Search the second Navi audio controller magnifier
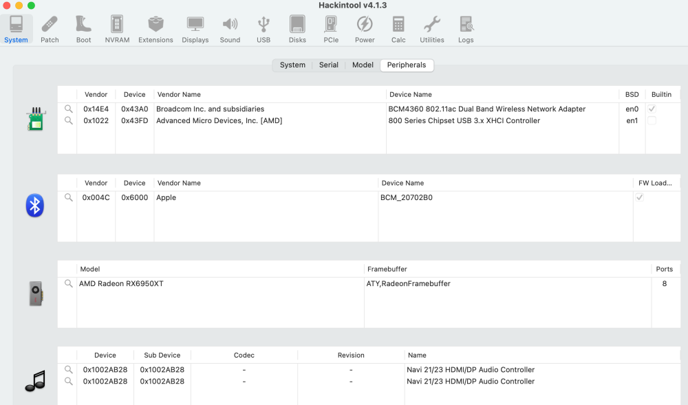Screen dimensions: 688x405 click(x=68, y=382)
